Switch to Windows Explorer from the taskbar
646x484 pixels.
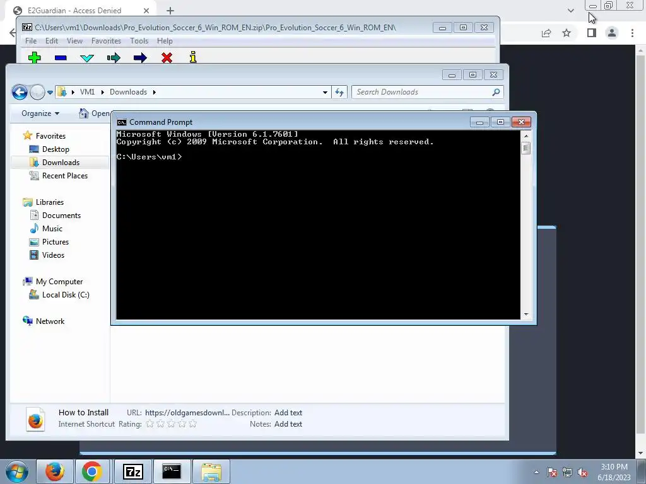click(211, 471)
